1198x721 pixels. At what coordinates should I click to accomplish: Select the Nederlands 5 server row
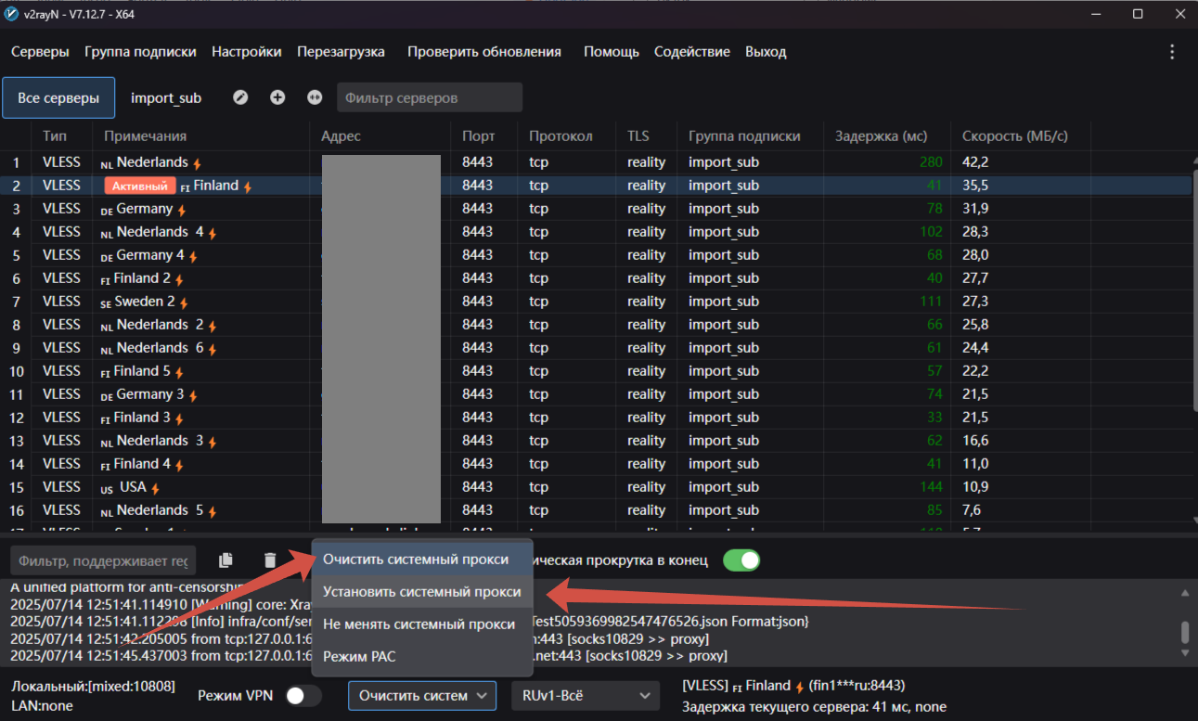[x=596, y=510]
